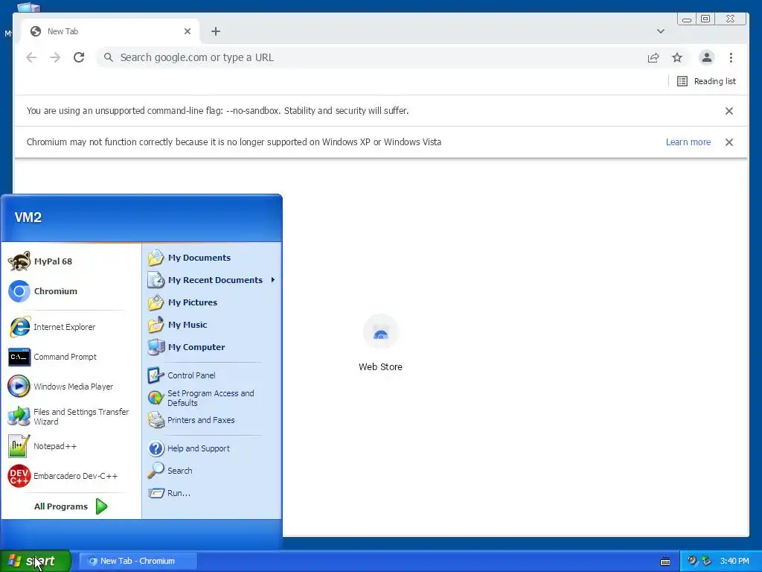Screen dimensions: 762x572
Task: Open Chromium three-dot menu
Action: point(731,57)
